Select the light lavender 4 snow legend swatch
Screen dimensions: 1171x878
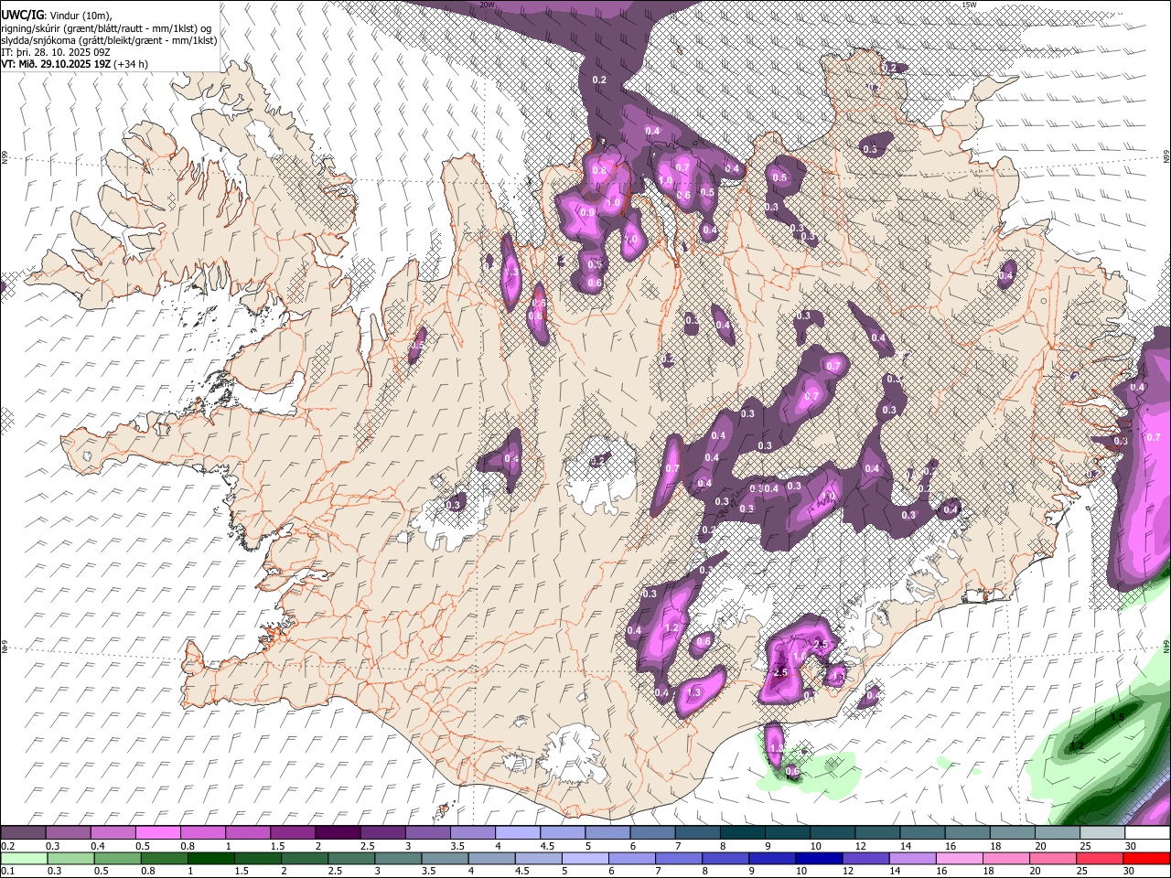click(517, 833)
